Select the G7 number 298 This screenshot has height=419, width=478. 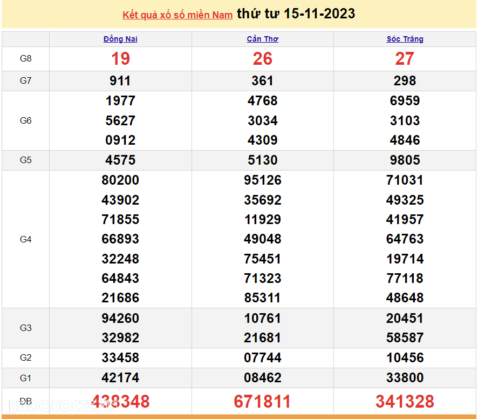pos(405,81)
